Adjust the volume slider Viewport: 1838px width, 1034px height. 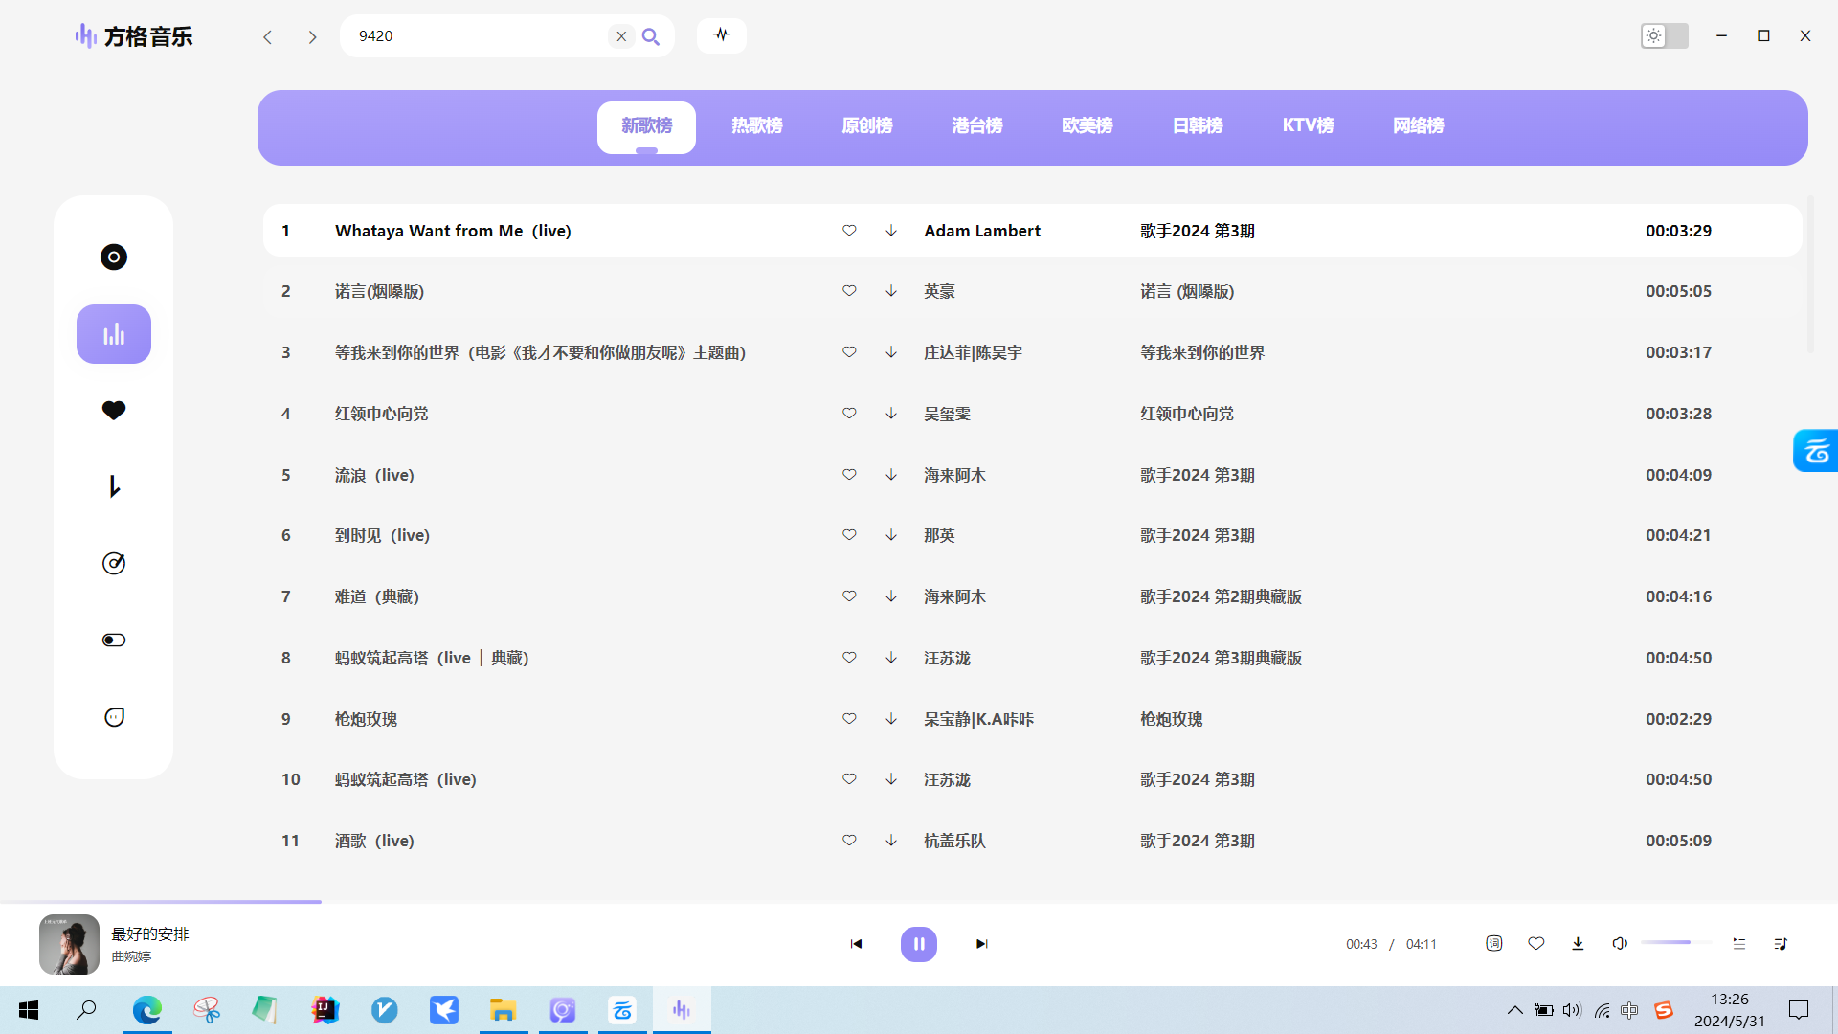(x=1676, y=942)
